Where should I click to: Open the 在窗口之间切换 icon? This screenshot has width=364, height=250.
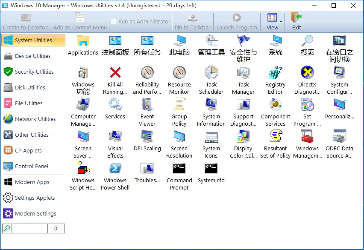pyautogui.click(x=339, y=40)
